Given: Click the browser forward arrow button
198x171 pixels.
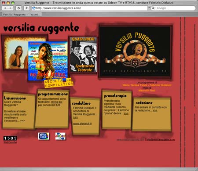Looking at the screenshot, I should 11,8.
